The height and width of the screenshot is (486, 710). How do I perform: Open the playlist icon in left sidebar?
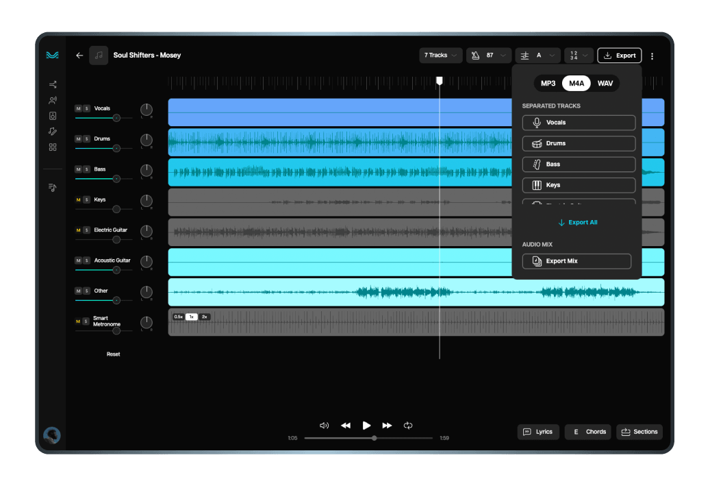click(x=53, y=187)
